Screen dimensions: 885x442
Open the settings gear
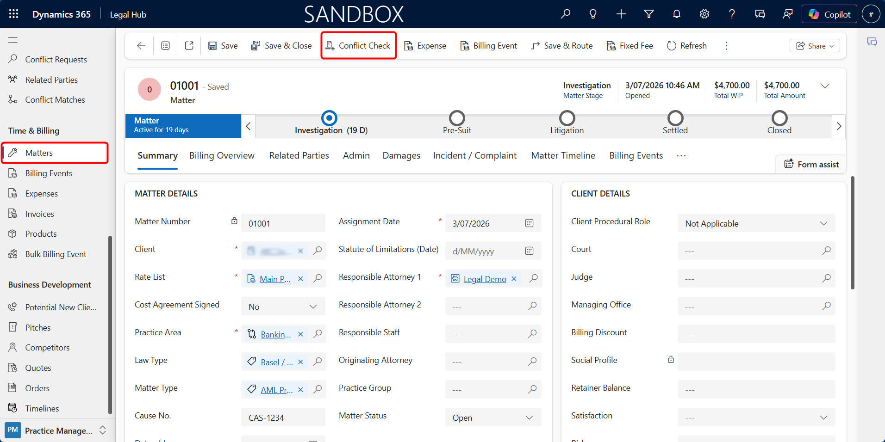coord(704,14)
